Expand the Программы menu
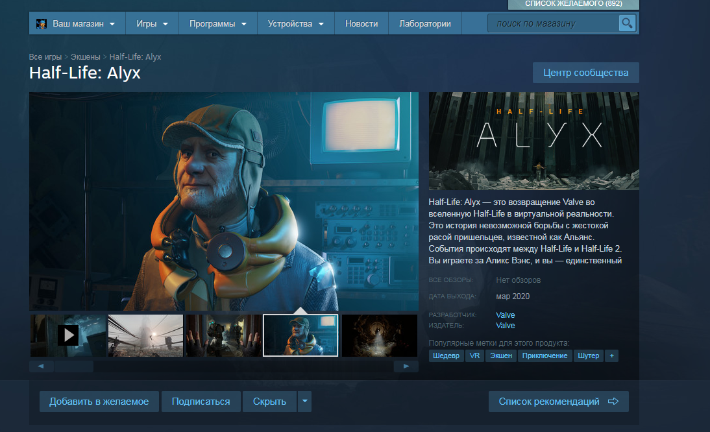The image size is (710, 432). coord(218,23)
